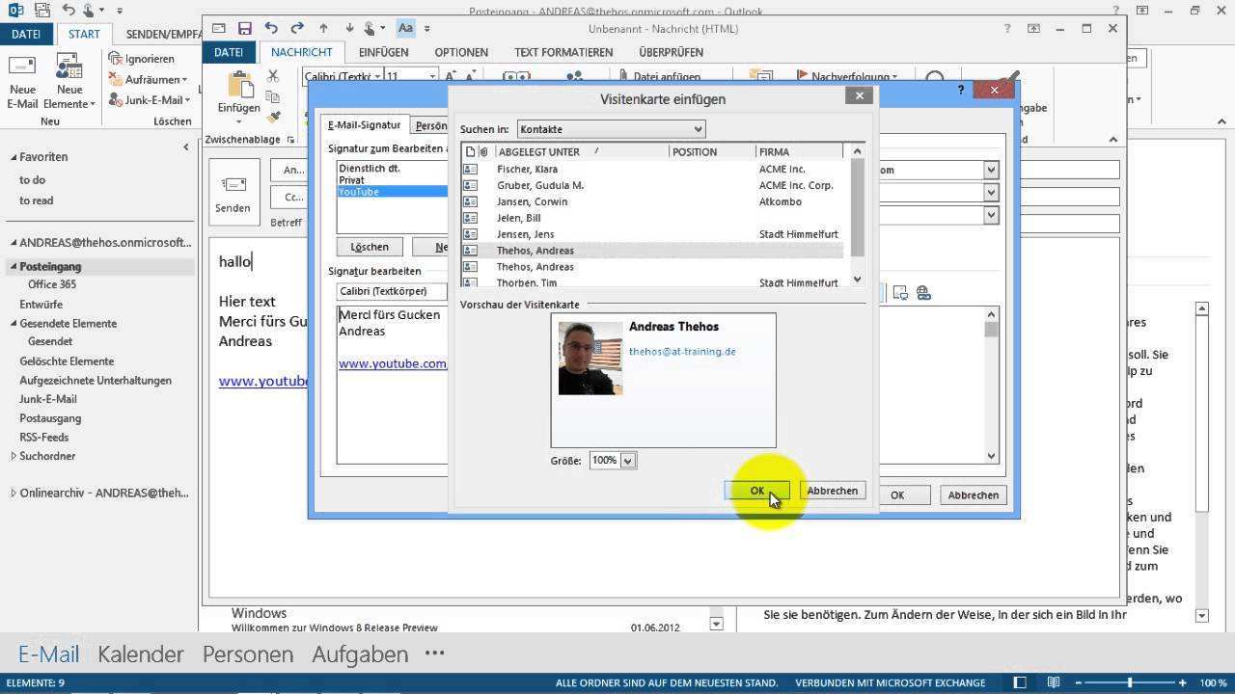This screenshot has height=694, width=1235.
Task: Expand the Suchordner folder tree node
Action: coord(14,456)
